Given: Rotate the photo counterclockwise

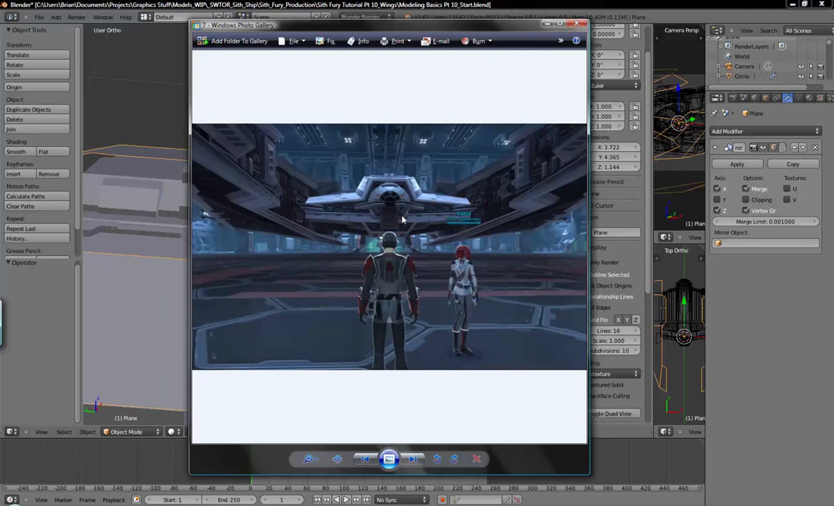Looking at the screenshot, I should click(x=437, y=459).
